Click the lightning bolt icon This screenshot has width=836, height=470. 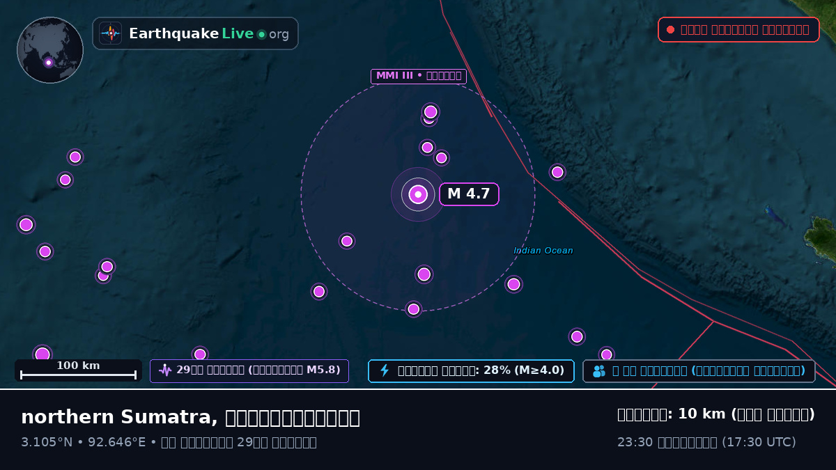(384, 370)
